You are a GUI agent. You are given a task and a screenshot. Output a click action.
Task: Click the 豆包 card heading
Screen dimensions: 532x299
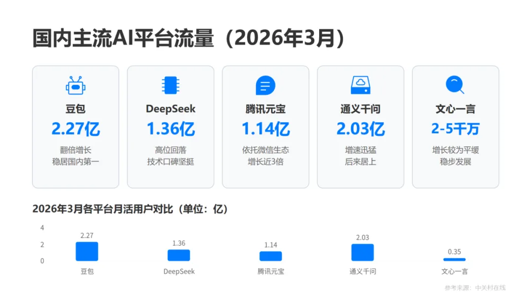click(x=76, y=109)
